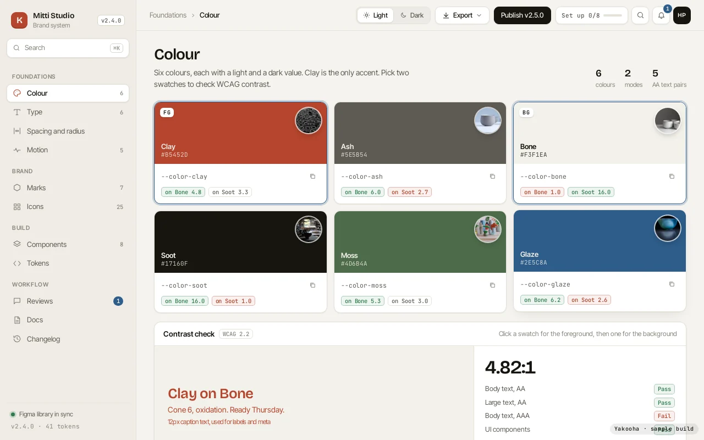Open the Colour foundations page
Viewport: 704px width, 440px height.
click(68, 93)
